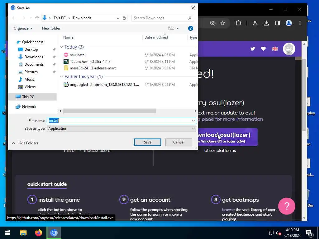The height and width of the screenshot is (239, 319).
Task: Refresh the Downloads folder view
Action: pos(124,18)
